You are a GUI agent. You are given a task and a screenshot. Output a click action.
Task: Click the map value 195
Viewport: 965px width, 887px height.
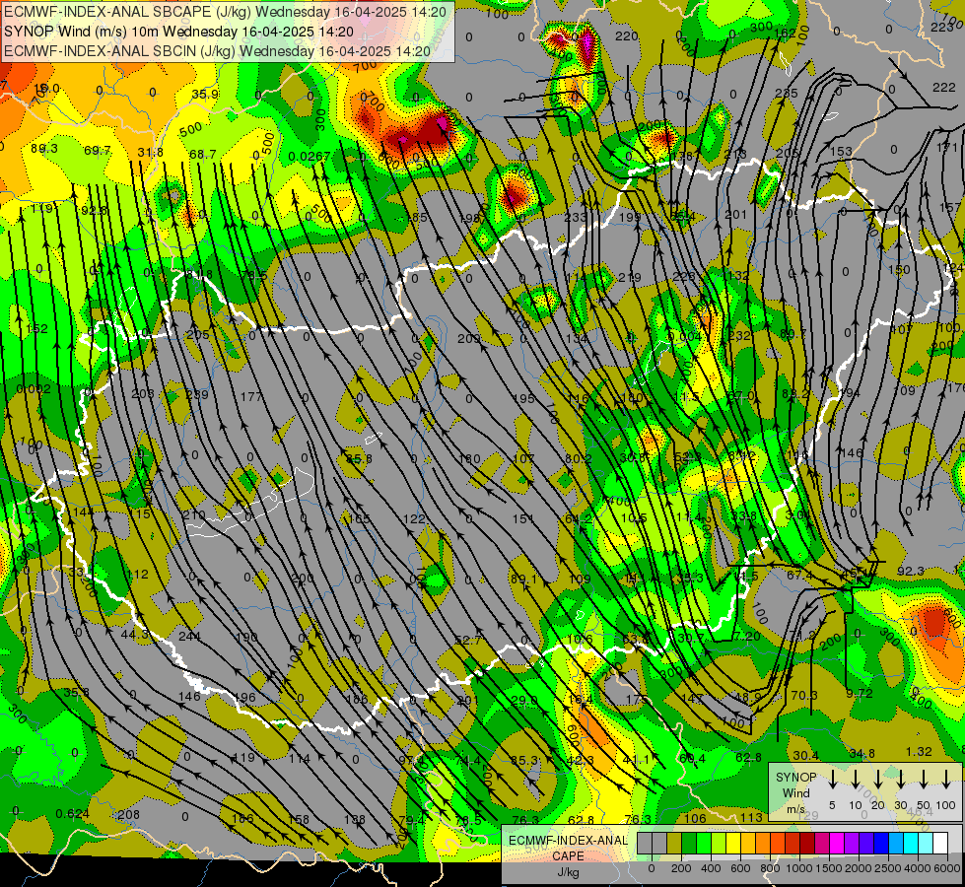click(523, 398)
